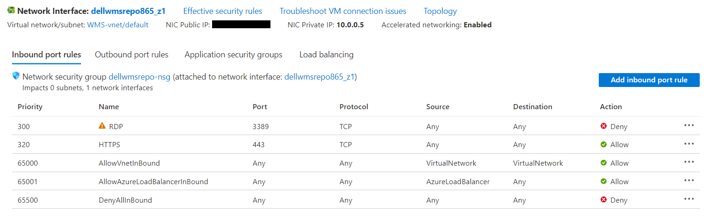Expand more options for AllowVnetInBound rule
709x217 pixels.
point(689,162)
